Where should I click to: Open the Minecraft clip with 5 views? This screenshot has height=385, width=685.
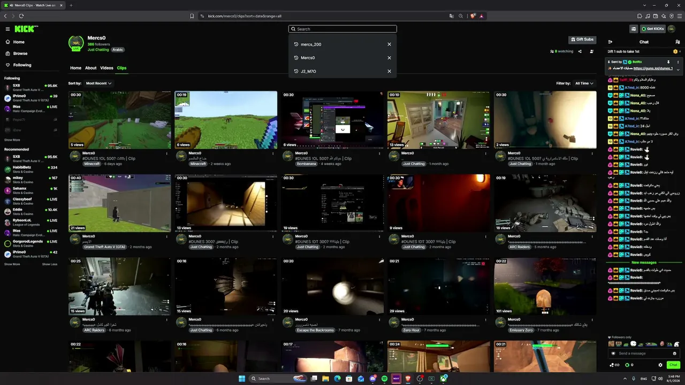(x=120, y=120)
